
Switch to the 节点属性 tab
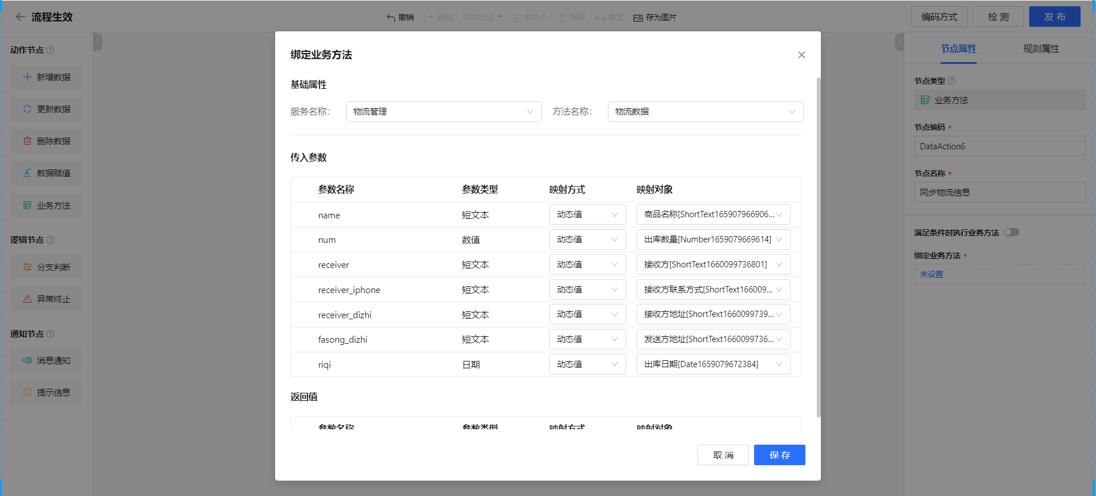click(x=958, y=49)
